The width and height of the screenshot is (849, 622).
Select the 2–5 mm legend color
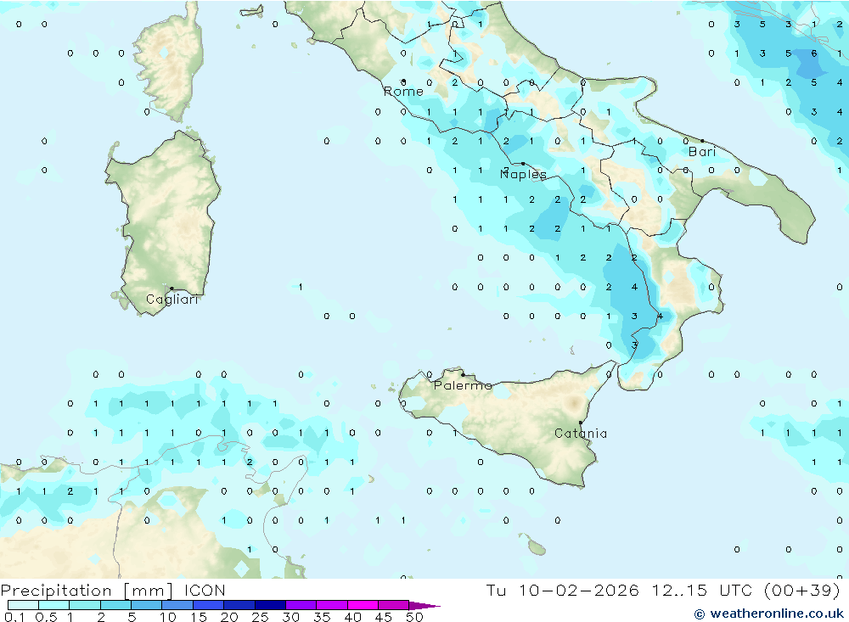tap(115, 605)
